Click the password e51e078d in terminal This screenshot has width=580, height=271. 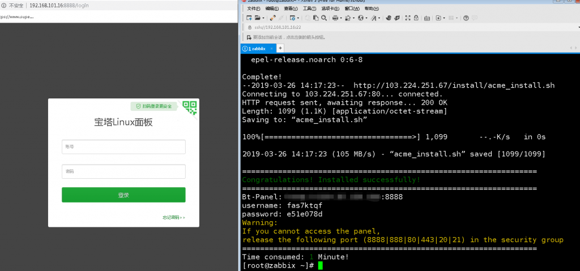(305, 214)
